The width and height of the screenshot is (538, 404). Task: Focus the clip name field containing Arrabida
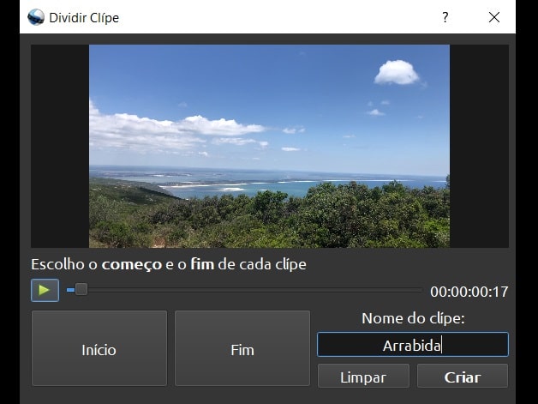pyautogui.click(x=412, y=346)
